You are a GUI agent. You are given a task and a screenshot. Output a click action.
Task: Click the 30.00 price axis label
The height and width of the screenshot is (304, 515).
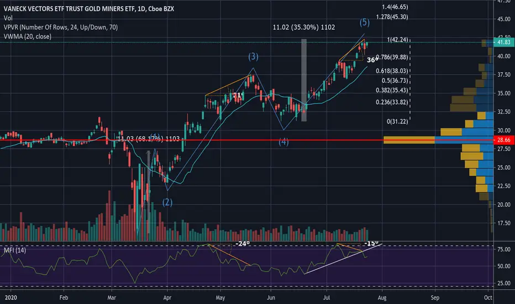pyautogui.click(x=504, y=130)
